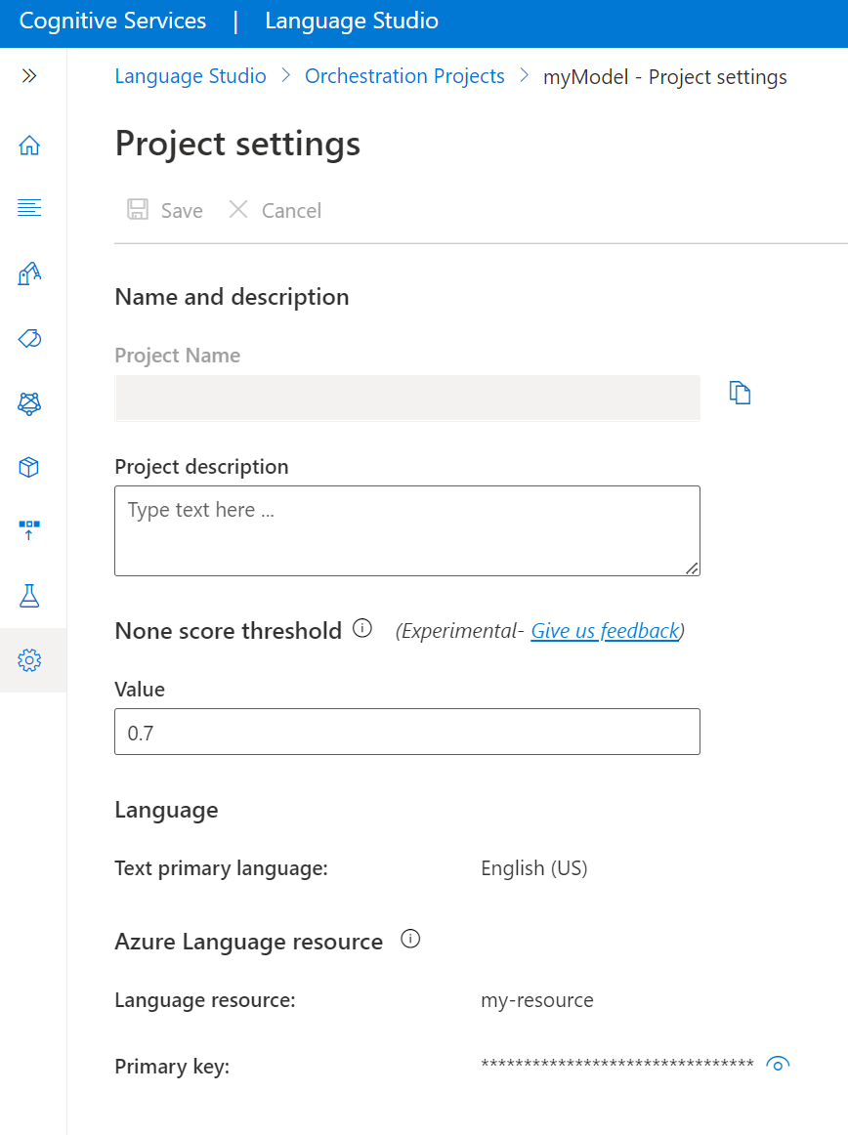
Task: Click the None score threshold info icon
Action: [x=362, y=628]
